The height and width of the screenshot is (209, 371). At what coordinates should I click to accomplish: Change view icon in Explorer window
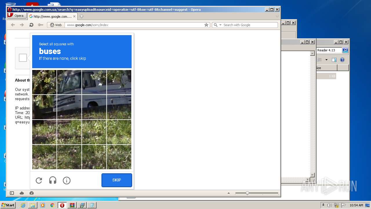click(x=319, y=60)
